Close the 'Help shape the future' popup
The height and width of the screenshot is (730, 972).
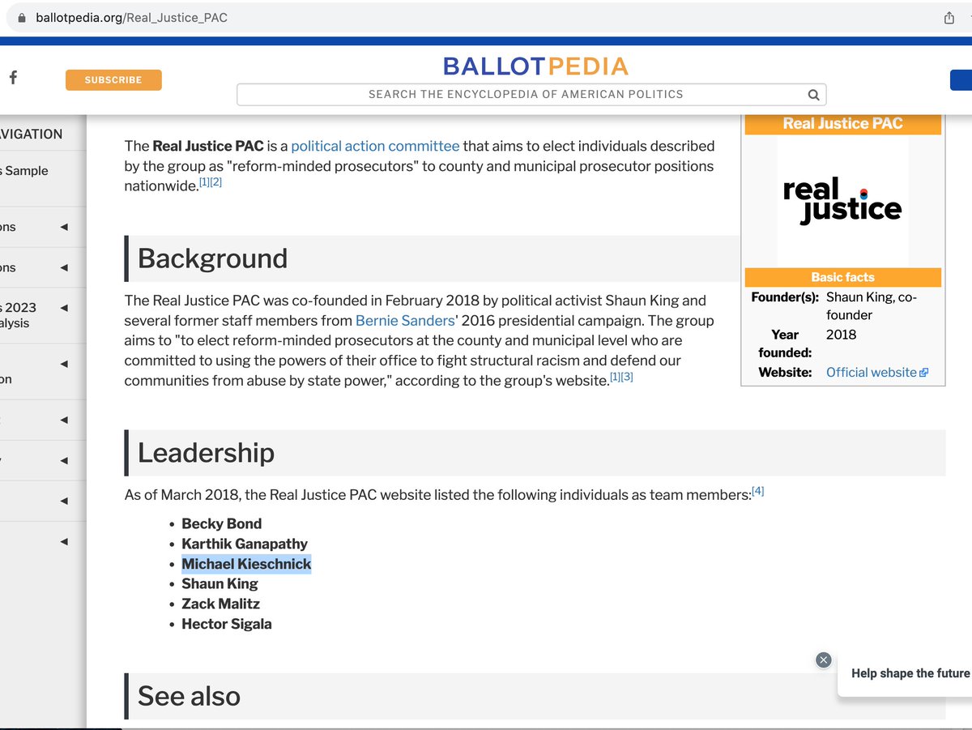[824, 660]
